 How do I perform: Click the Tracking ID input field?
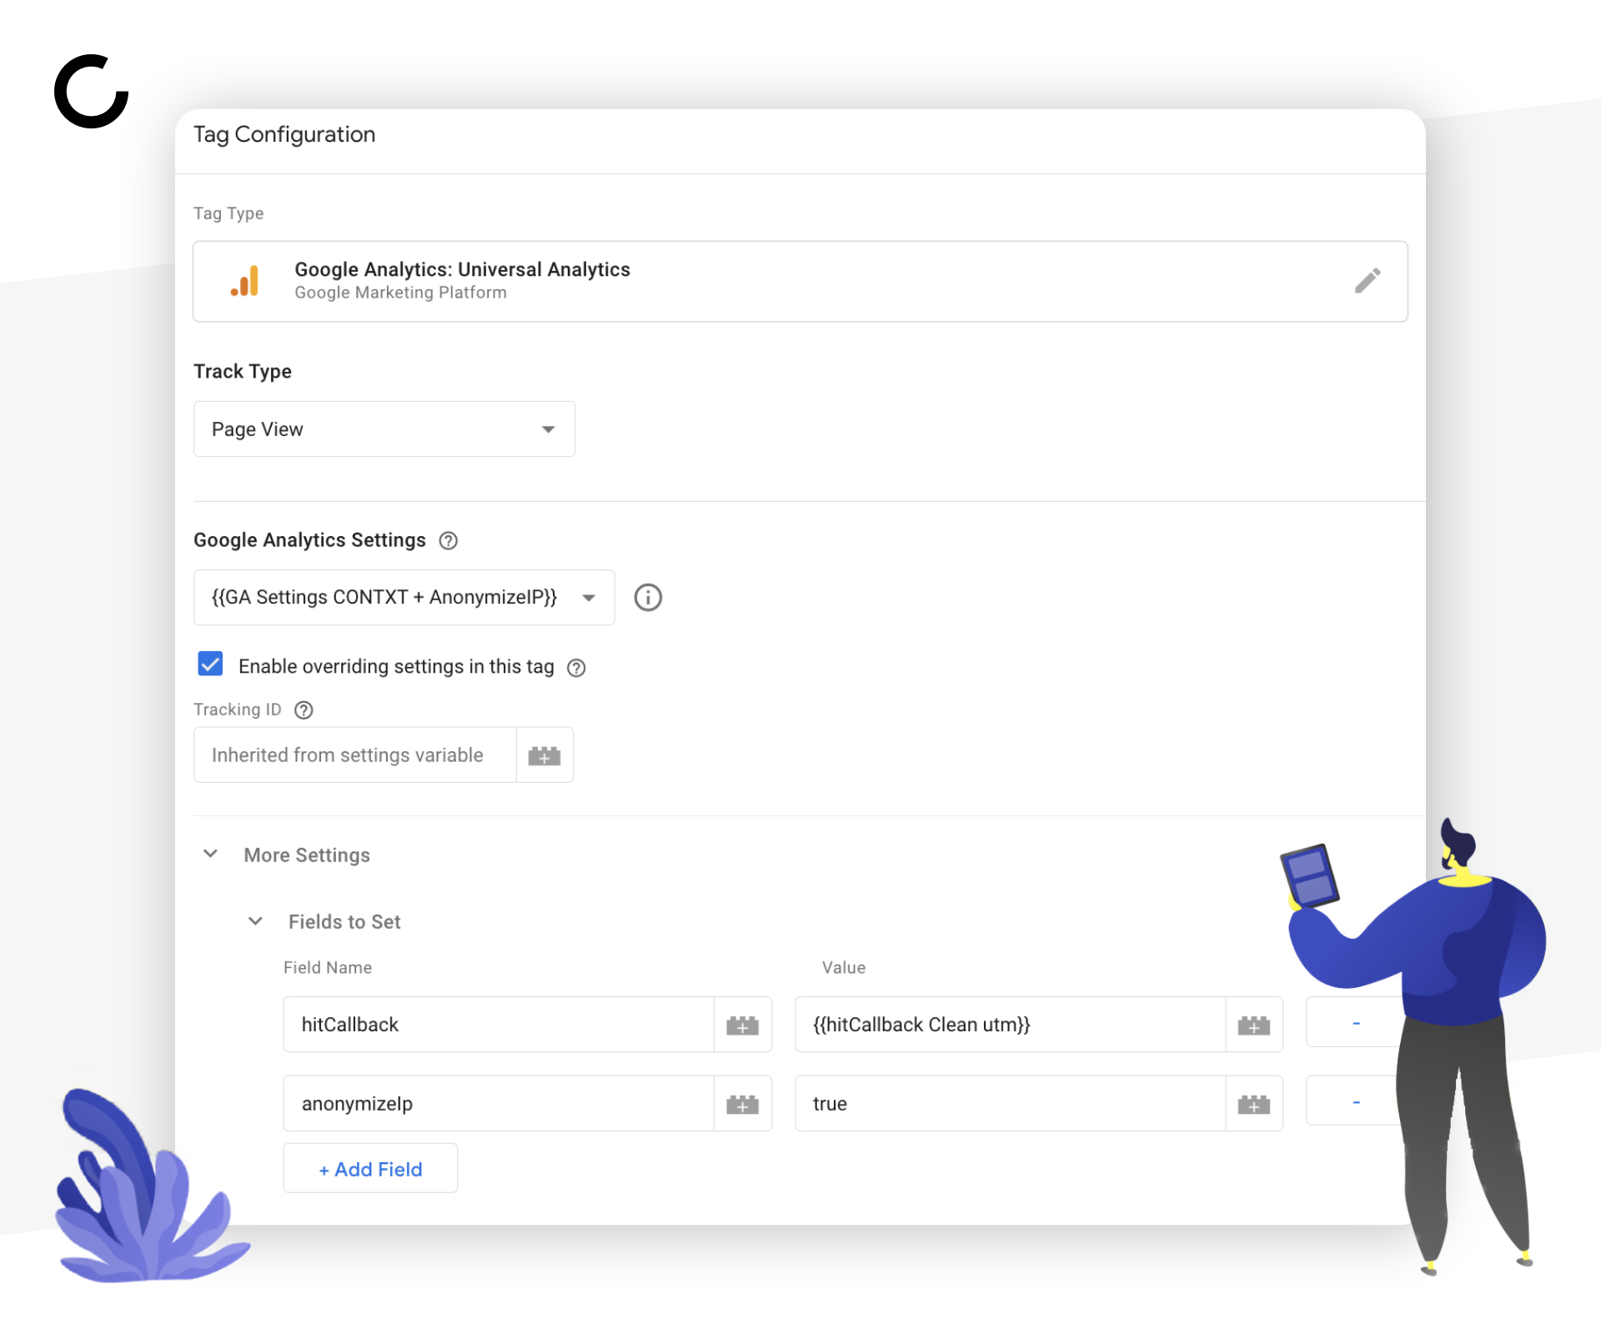(x=355, y=755)
